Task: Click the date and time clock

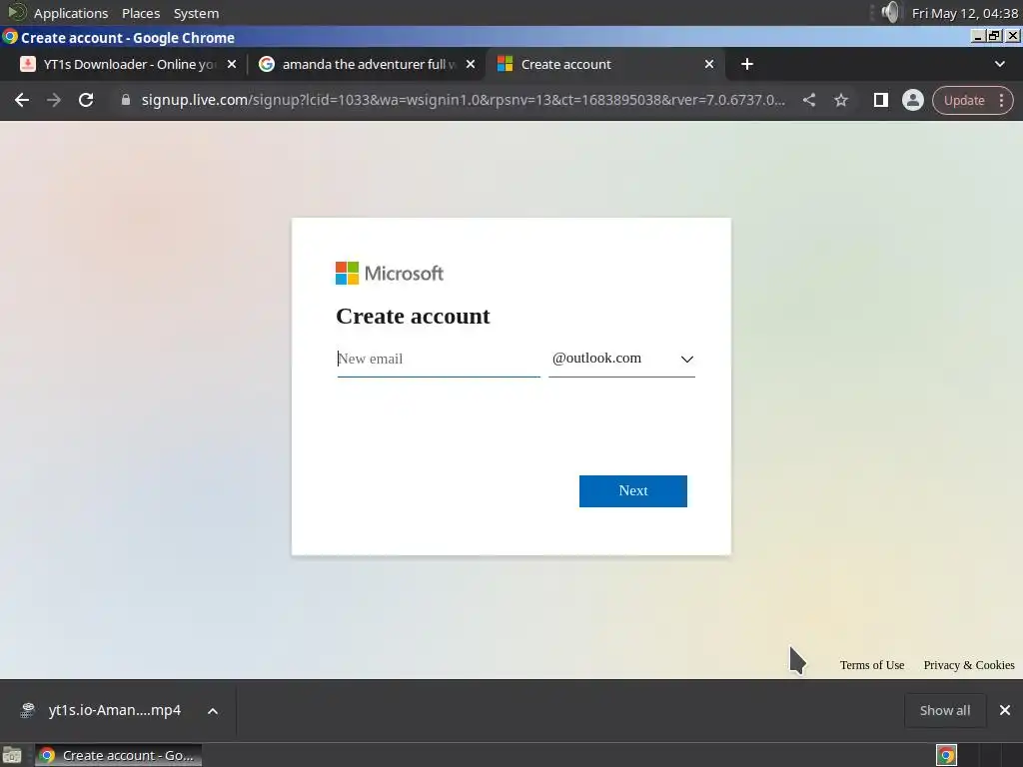Action: pos(964,13)
